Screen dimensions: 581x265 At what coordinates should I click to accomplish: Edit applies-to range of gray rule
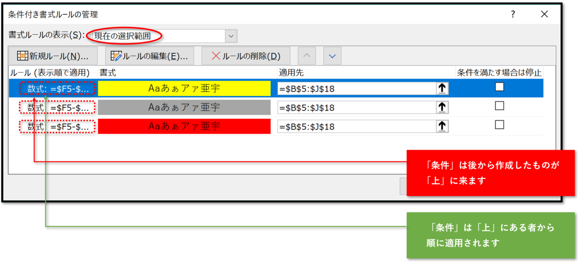(357, 107)
